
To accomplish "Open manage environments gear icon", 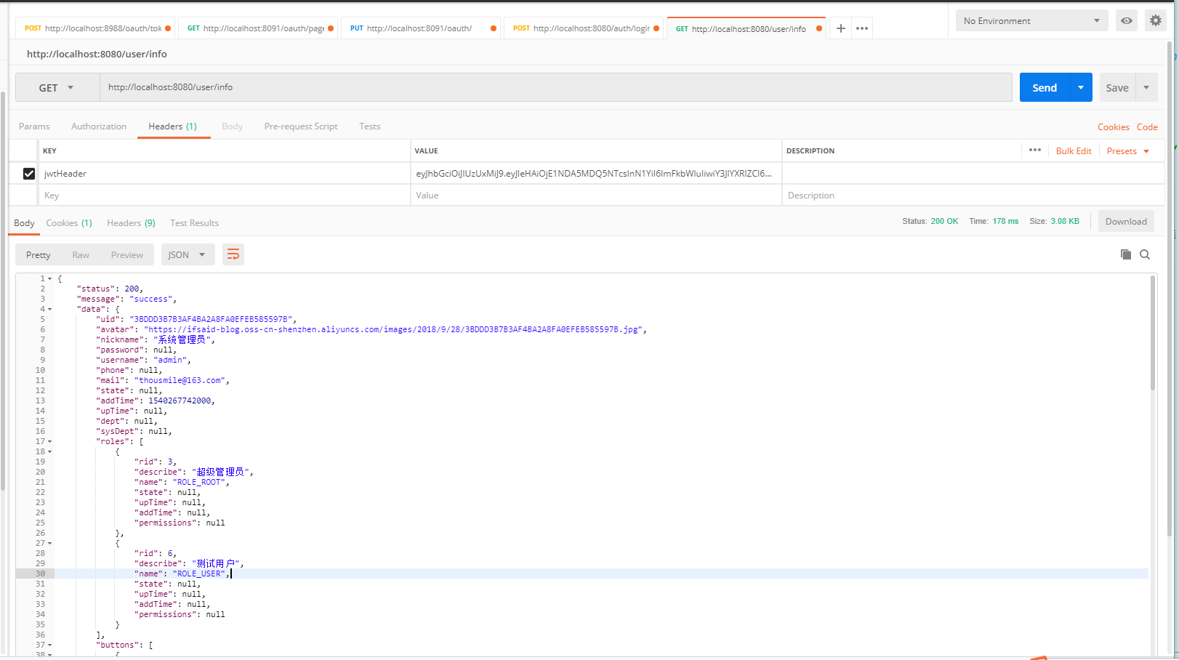I will click(x=1156, y=20).
